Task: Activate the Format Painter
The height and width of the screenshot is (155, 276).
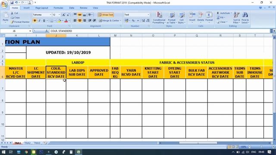Action: pos(20,22)
